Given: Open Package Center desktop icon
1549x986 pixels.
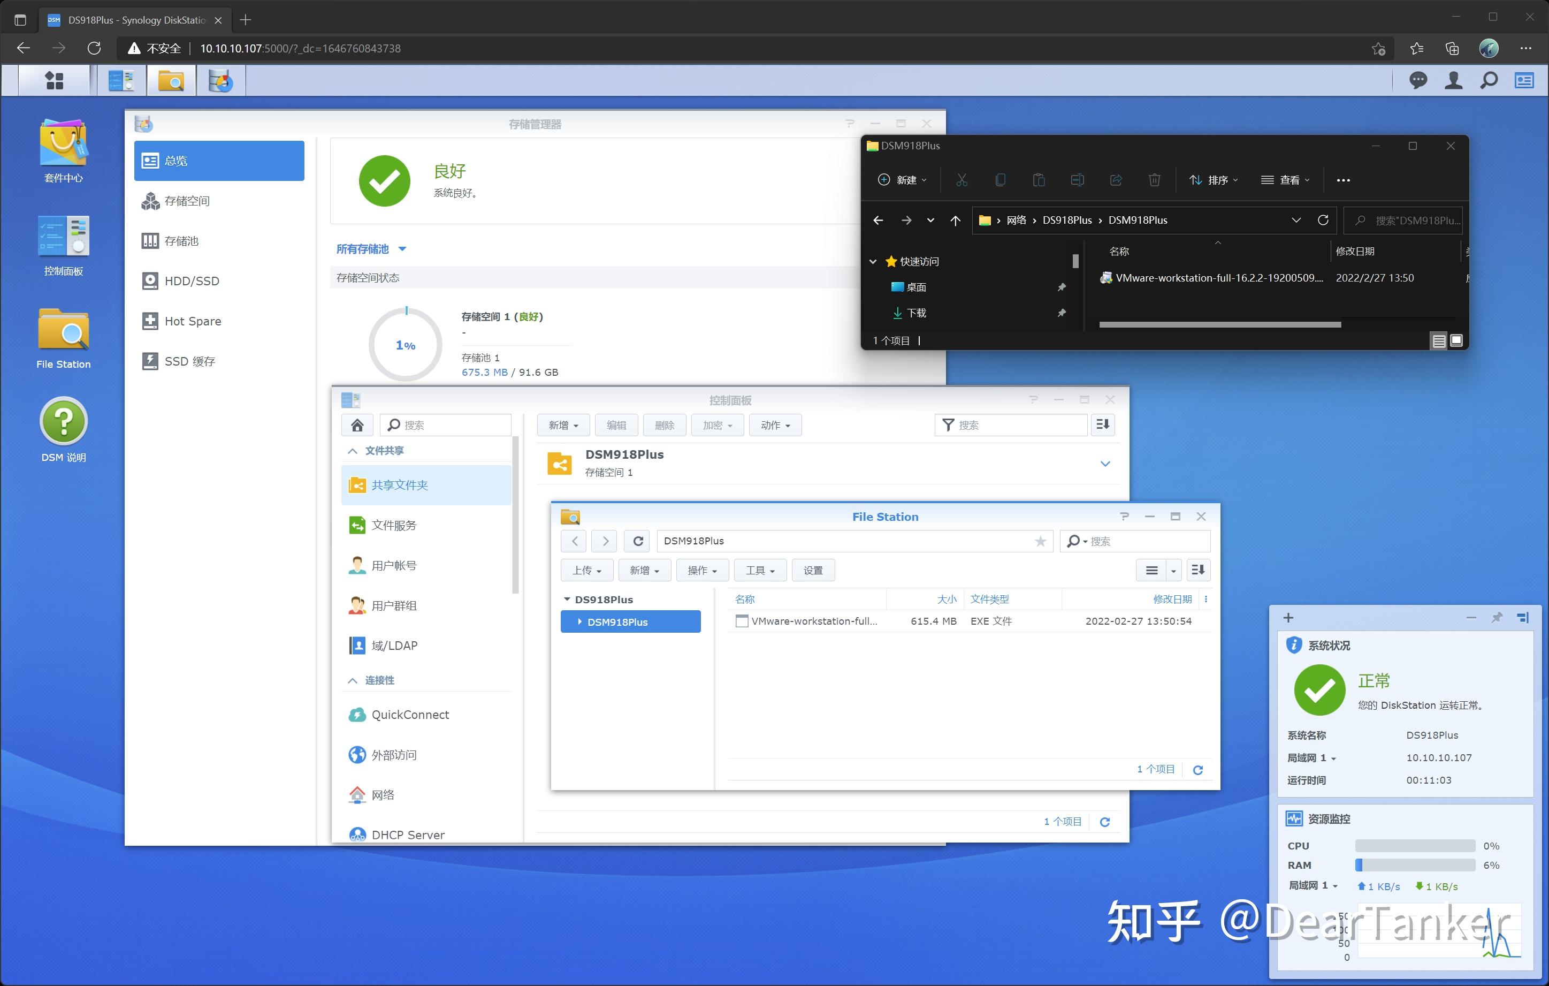Looking at the screenshot, I should pos(63,151).
